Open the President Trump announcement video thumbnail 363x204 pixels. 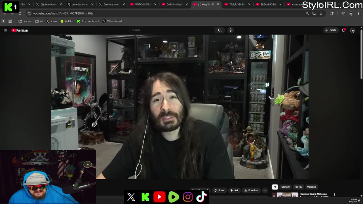pos(285,195)
